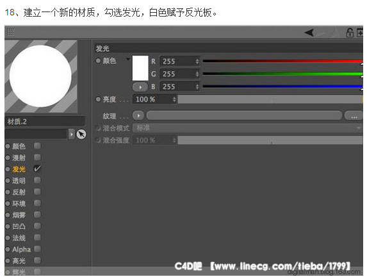Click the 材质.2 material name field
Screen dimensions: 367x277
(45, 122)
